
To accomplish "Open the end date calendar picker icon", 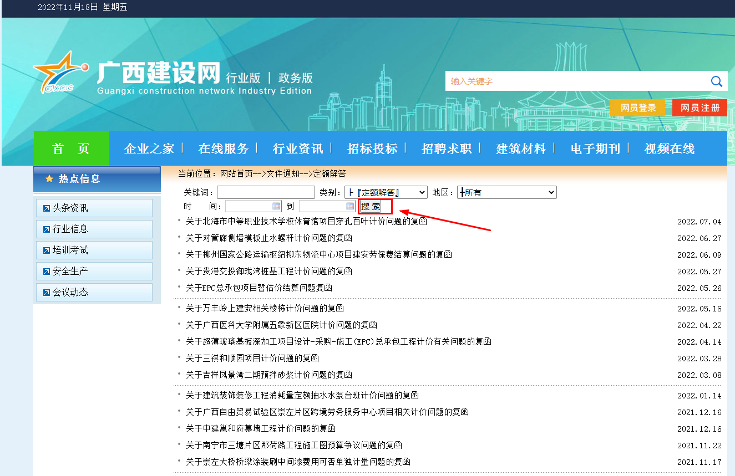I will click(350, 206).
